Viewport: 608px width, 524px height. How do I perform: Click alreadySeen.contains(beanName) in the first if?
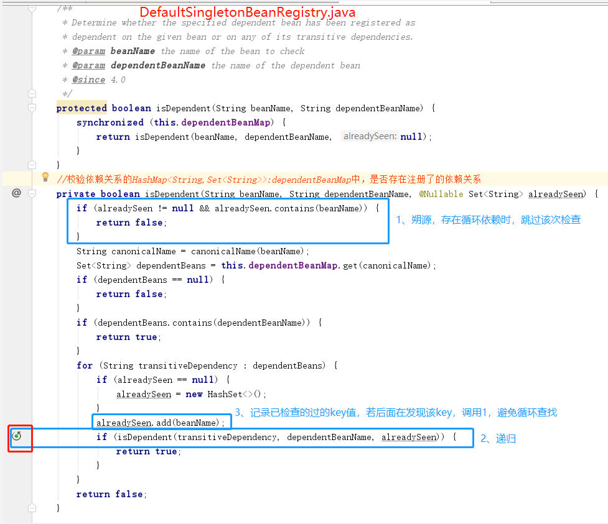[x=289, y=208]
